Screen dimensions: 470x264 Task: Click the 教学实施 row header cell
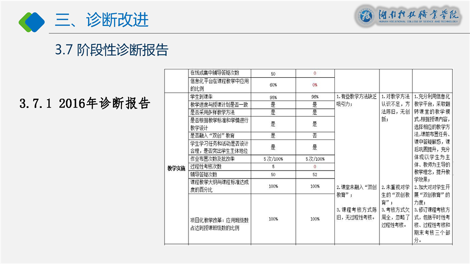click(176, 168)
